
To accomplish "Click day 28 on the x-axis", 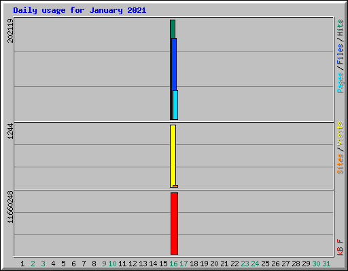I will tap(296, 264).
